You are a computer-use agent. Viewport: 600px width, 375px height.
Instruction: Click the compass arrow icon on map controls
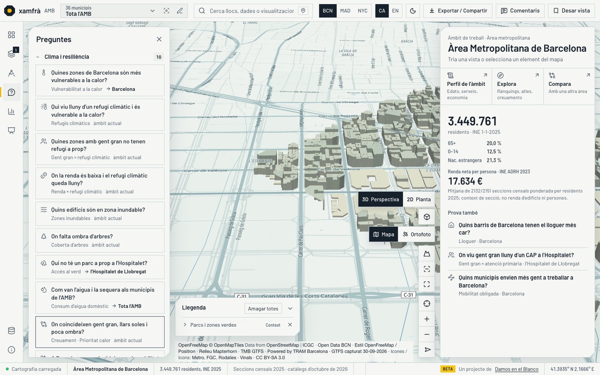coord(427,350)
